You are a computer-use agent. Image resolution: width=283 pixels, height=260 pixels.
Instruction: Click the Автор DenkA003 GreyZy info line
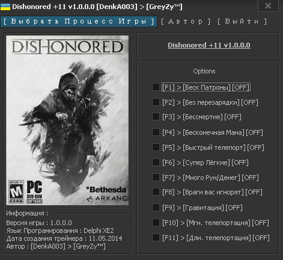pyautogui.click(x=56, y=246)
